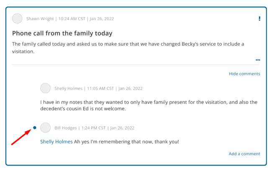
Task: Click the blue unread dot indicator
Action: pyautogui.click(x=35, y=128)
